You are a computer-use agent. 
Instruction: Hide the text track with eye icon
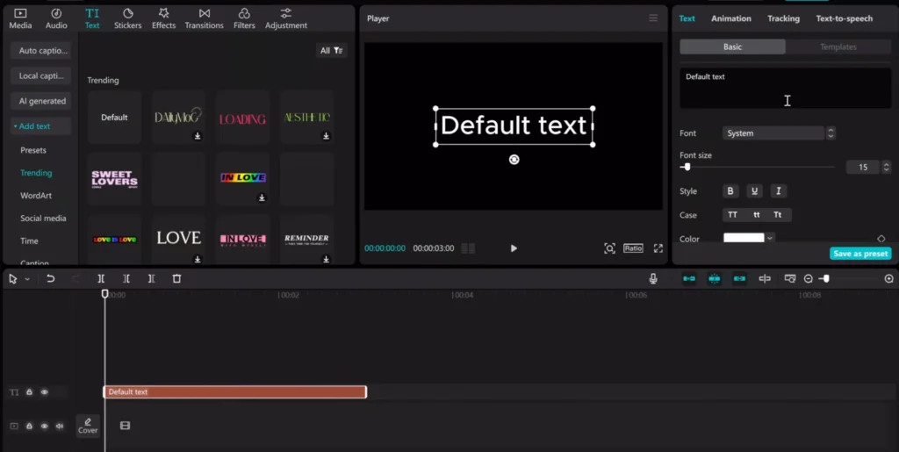[x=44, y=391]
